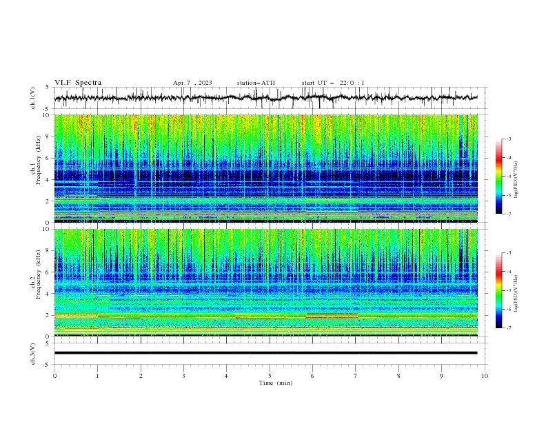This screenshot has height=422, width=546.
Task: Click time axis tick label "6"
Action: (313, 376)
